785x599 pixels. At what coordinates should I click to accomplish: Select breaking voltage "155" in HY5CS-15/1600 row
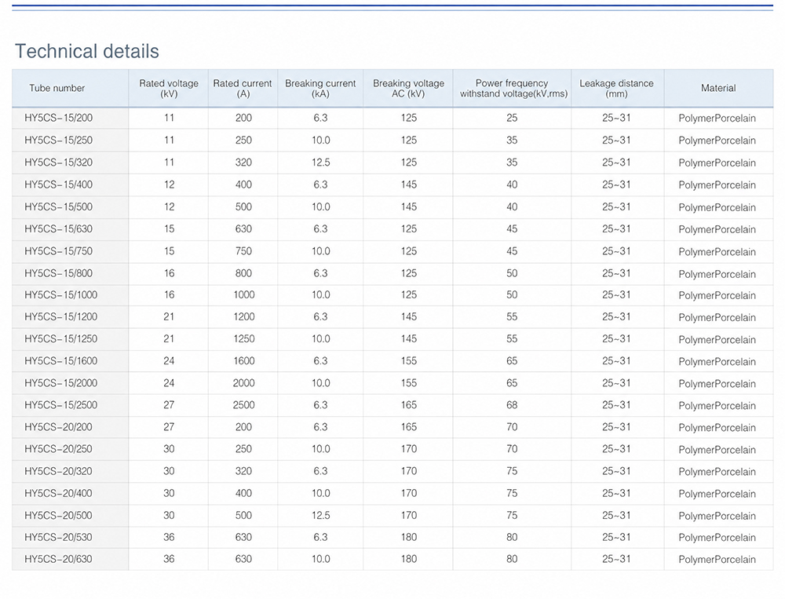[x=408, y=360]
